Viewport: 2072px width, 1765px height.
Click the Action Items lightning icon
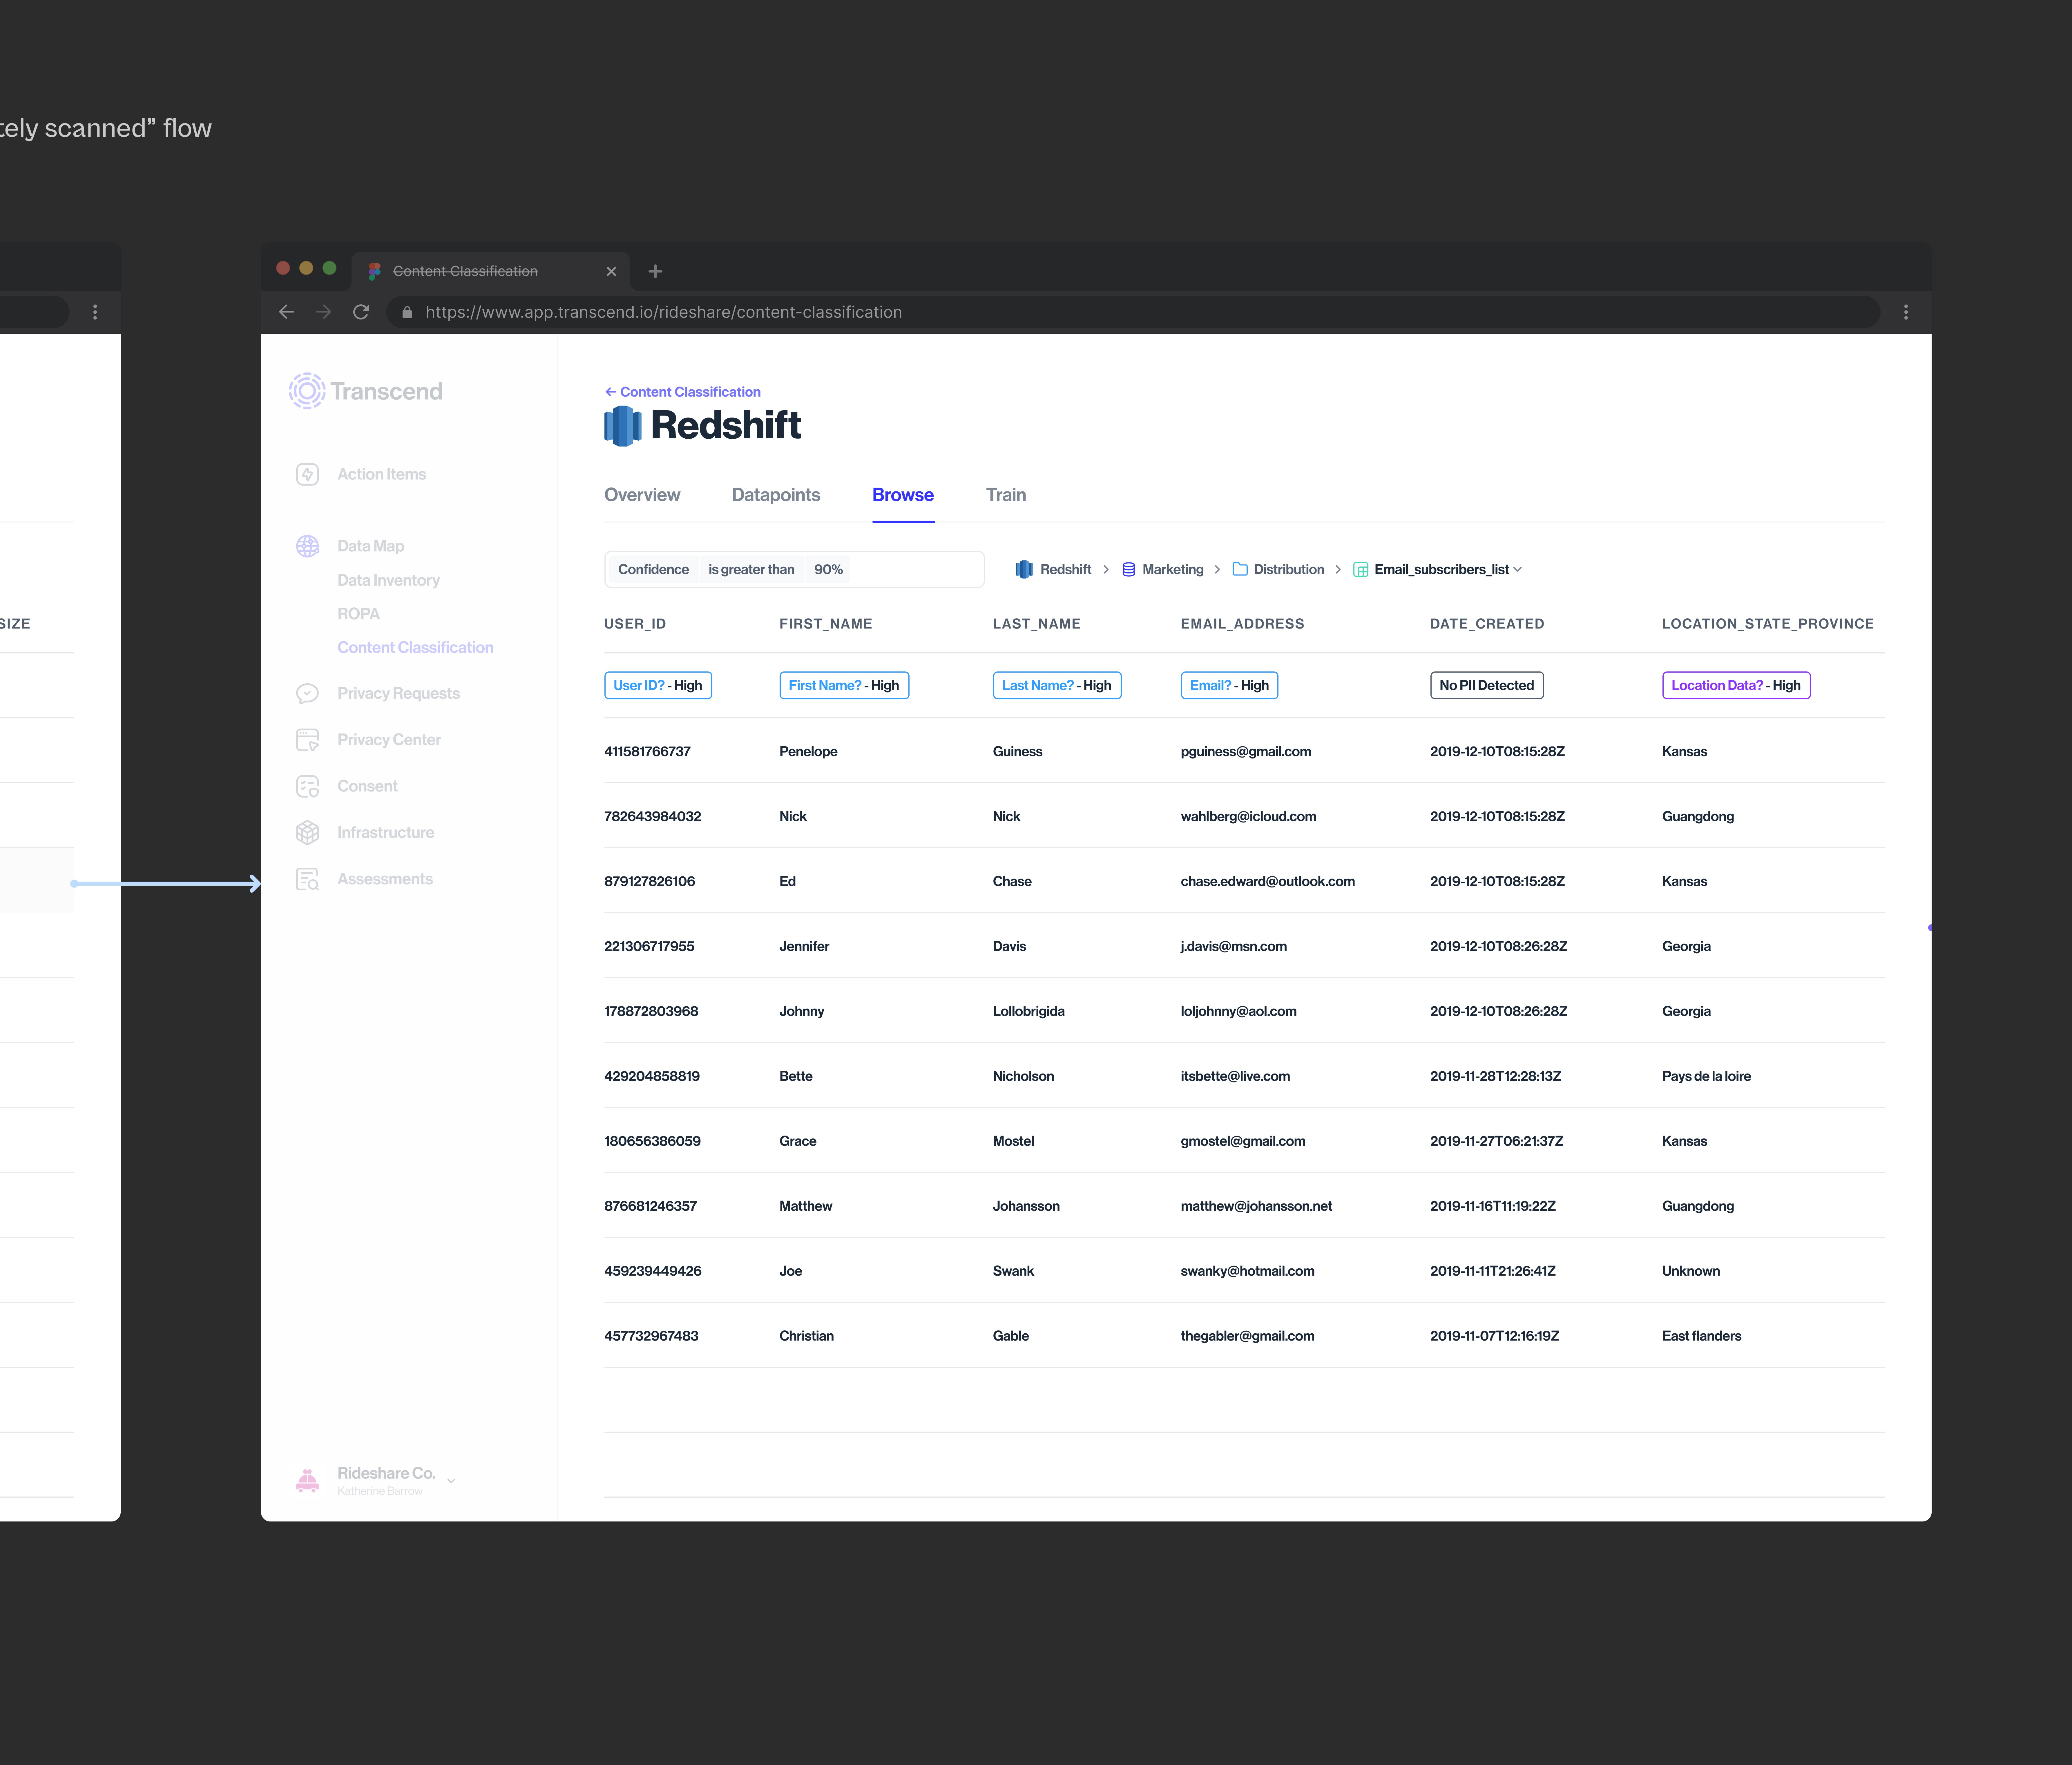coord(307,474)
